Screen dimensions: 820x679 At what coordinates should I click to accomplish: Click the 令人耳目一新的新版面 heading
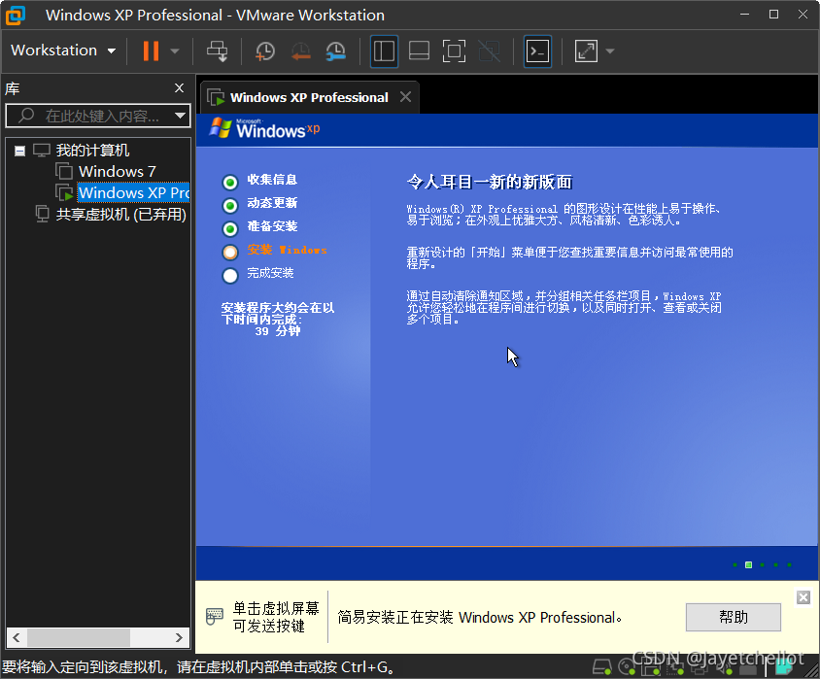[490, 182]
